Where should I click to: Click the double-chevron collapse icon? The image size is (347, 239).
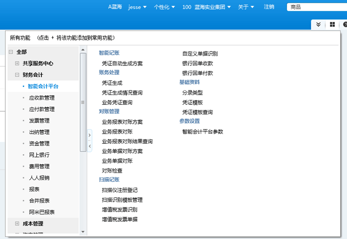(x=318, y=25)
